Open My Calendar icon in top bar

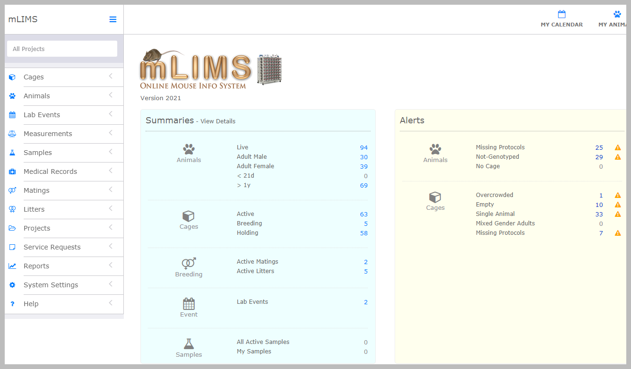(562, 14)
